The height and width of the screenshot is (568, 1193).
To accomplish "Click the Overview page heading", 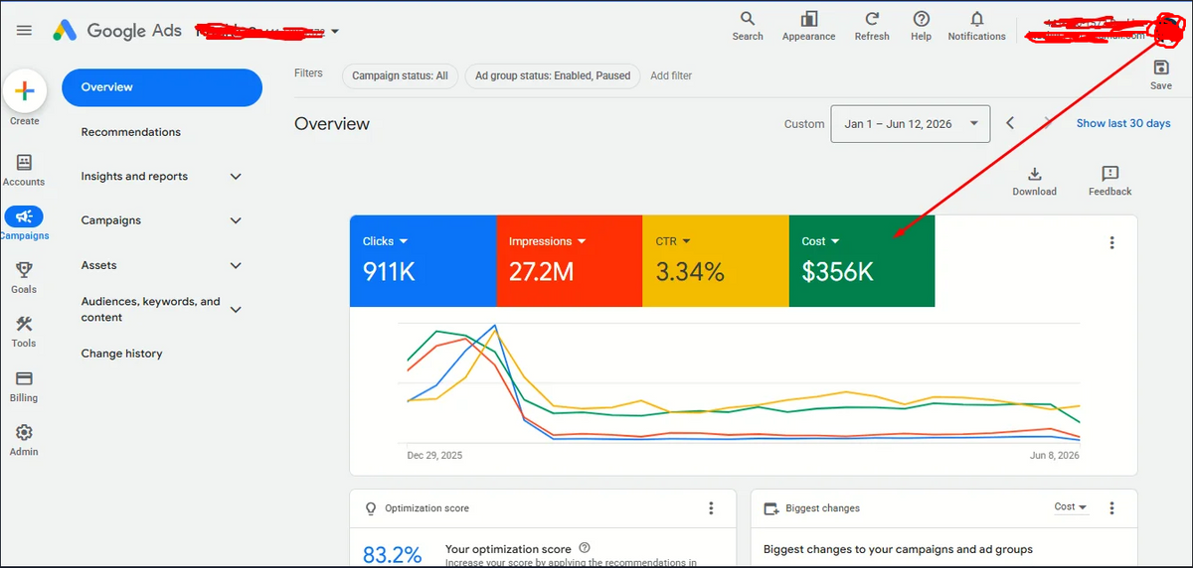I will pos(332,124).
